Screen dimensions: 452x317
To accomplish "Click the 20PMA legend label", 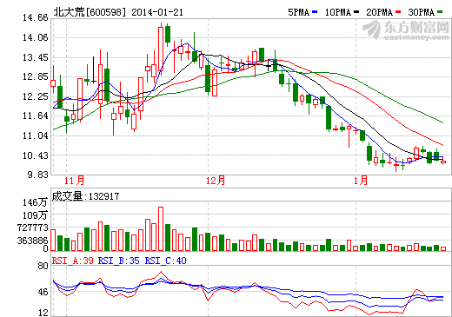I will coord(380,12).
